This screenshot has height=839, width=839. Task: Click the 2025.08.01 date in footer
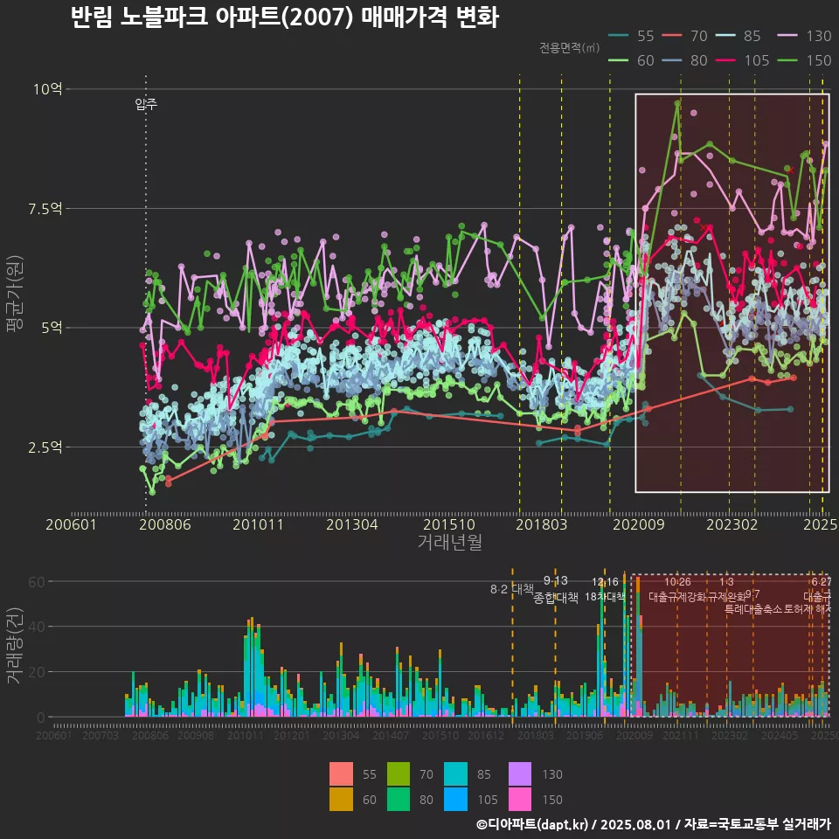[x=635, y=824]
